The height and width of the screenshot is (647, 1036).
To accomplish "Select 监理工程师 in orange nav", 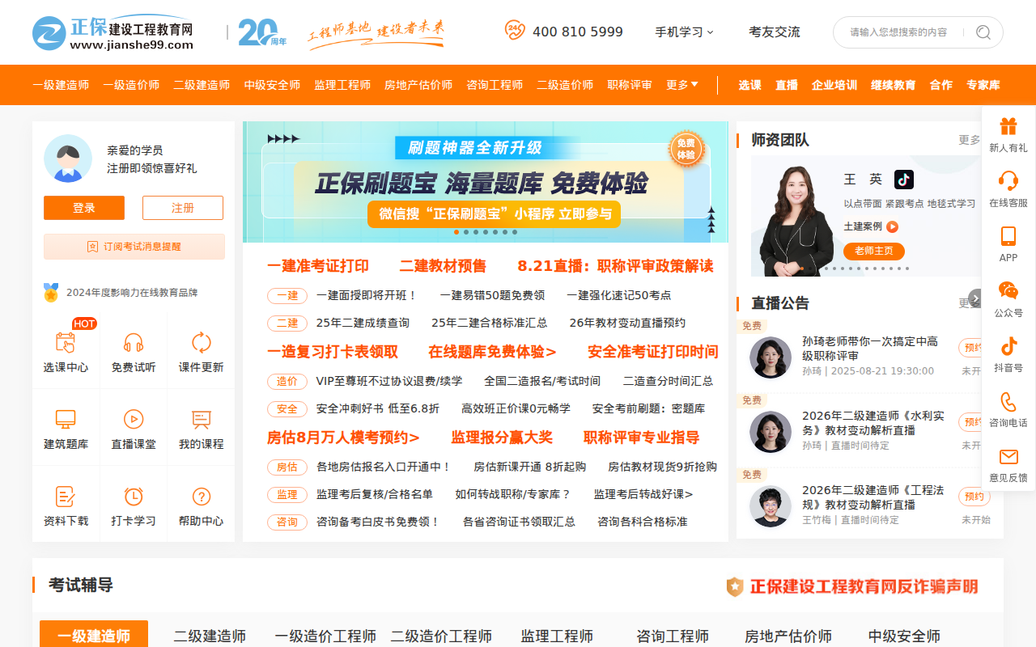I will 342,85.
